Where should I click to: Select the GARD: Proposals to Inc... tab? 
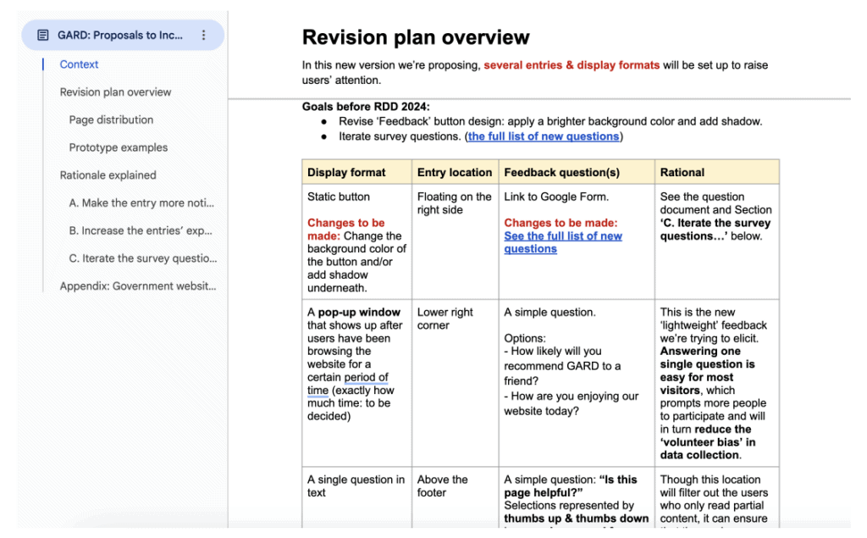tap(123, 35)
